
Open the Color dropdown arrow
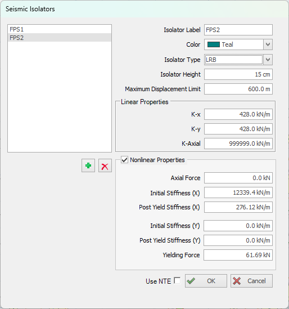(x=268, y=44)
